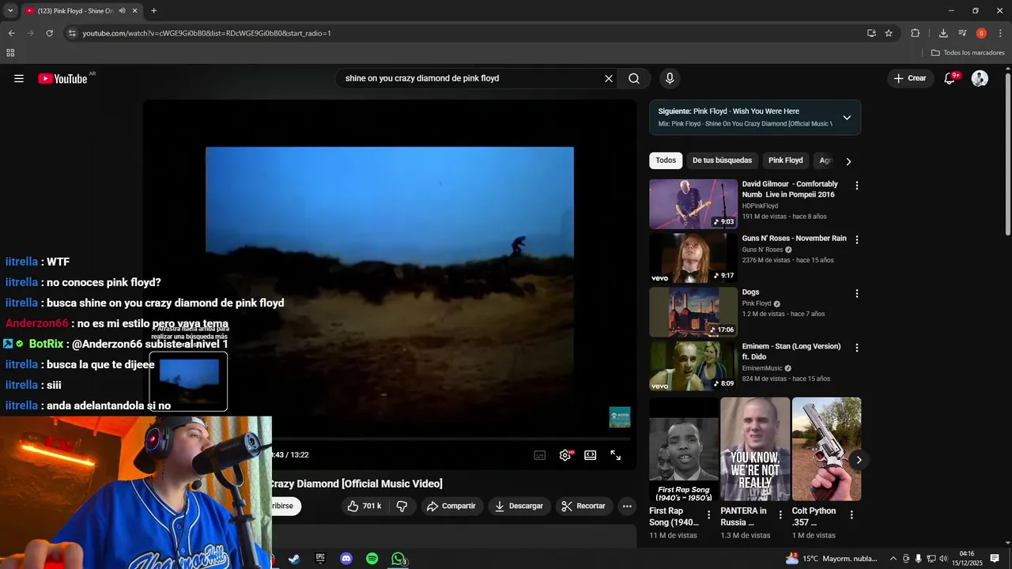
Task: Click the magnifier search button
Action: coord(634,78)
